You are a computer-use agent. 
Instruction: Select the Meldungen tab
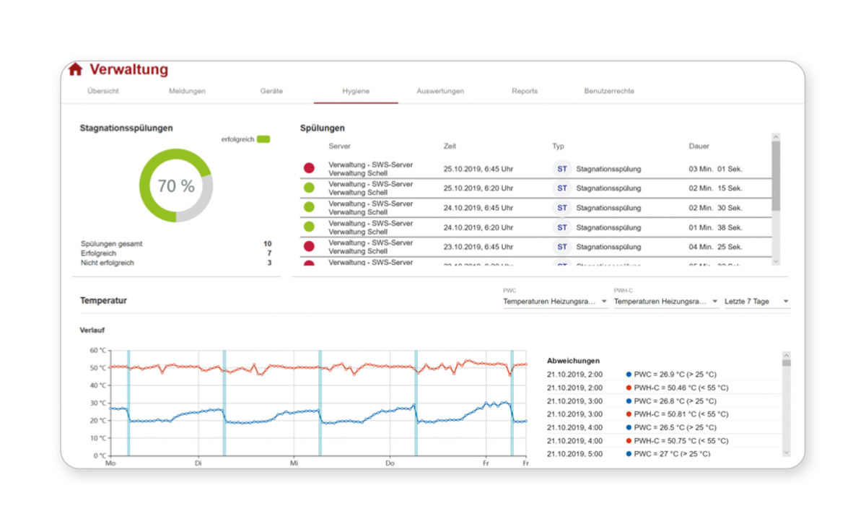click(187, 92)
